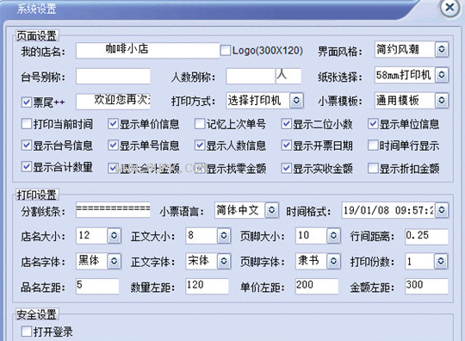The image size is (465, 341).
Task: Check the 记忆上次单号 option
Action: 200,124
